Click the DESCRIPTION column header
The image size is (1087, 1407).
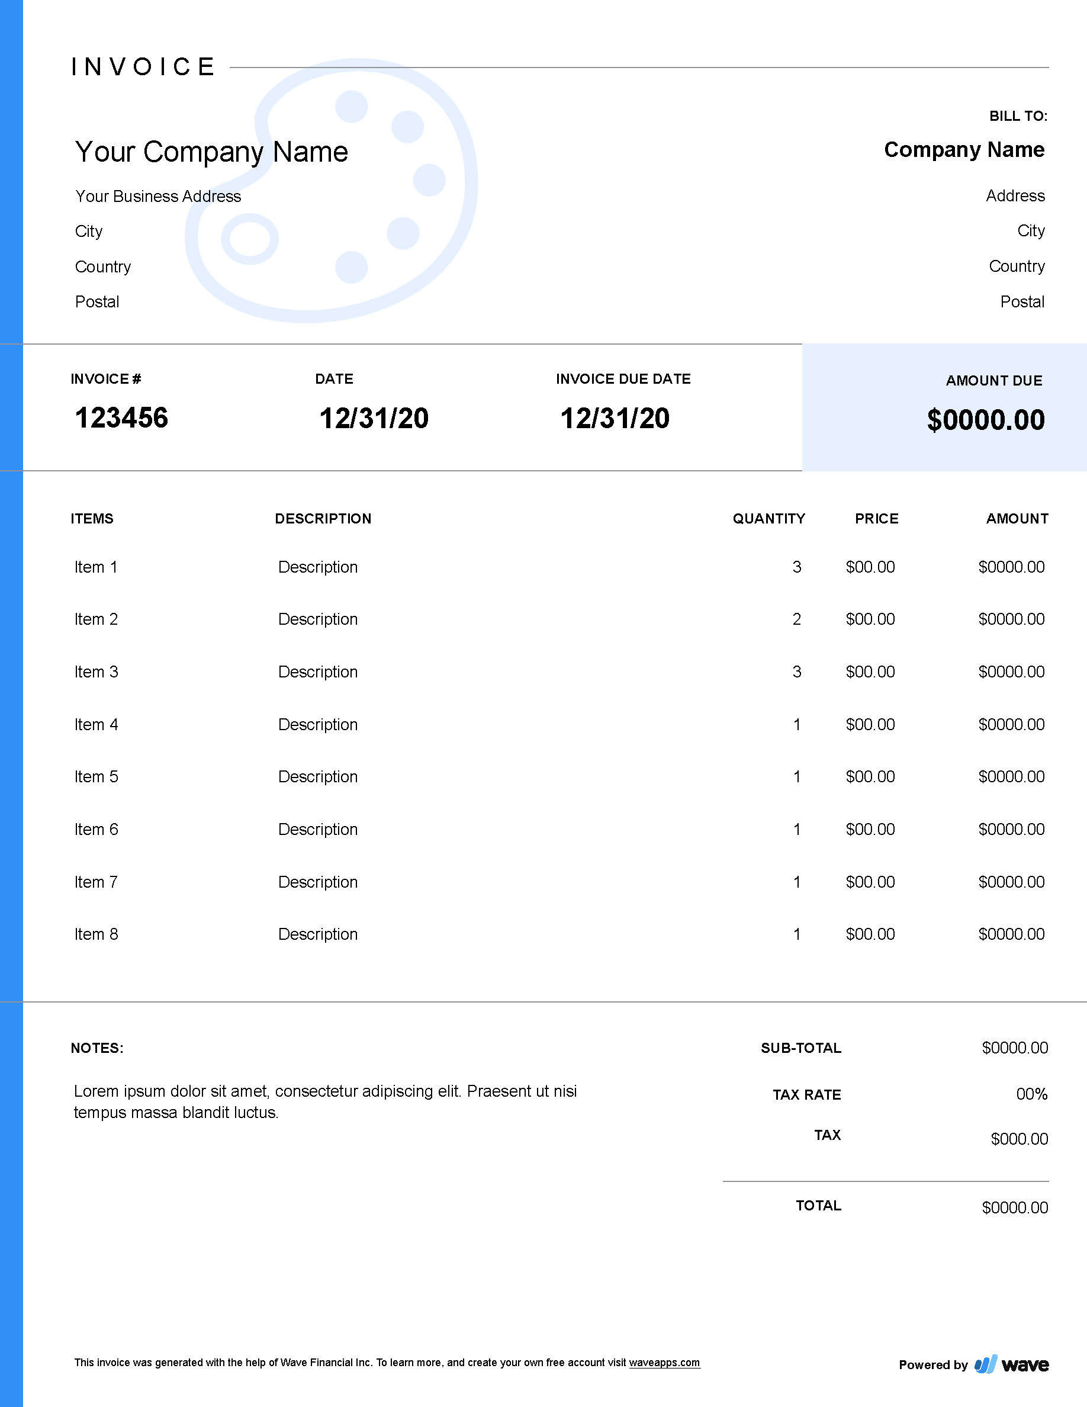323,519
